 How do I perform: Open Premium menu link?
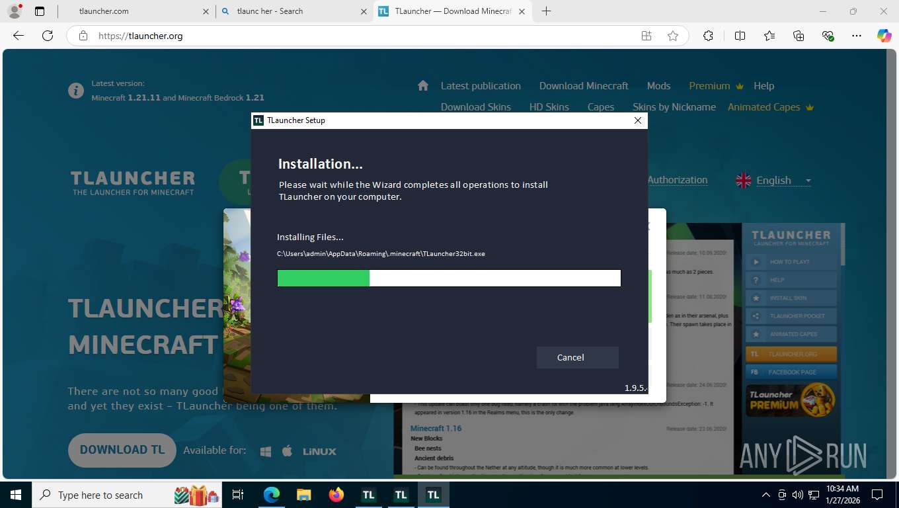[x=716, y=86]
